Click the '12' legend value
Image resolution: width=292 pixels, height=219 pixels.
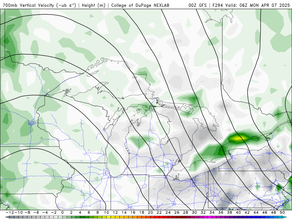point(115,212)
